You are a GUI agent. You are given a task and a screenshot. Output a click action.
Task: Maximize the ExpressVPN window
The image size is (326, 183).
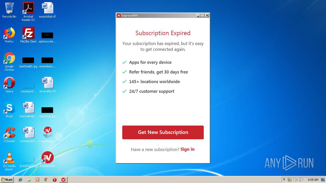point(202,16)
